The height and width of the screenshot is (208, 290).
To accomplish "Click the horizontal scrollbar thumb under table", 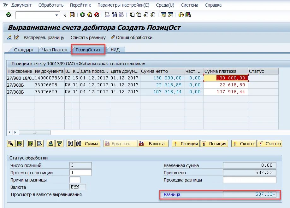I will (35, 132).
